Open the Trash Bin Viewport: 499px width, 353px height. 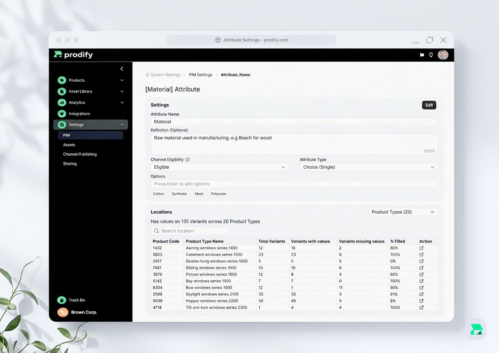click(77, 300)
